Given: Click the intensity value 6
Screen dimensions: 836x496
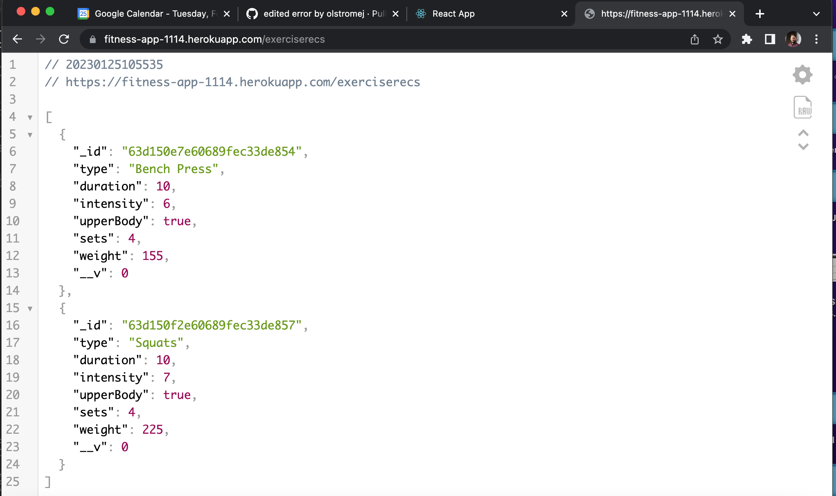Looking at the screenshot, I should tap(167, 204).
